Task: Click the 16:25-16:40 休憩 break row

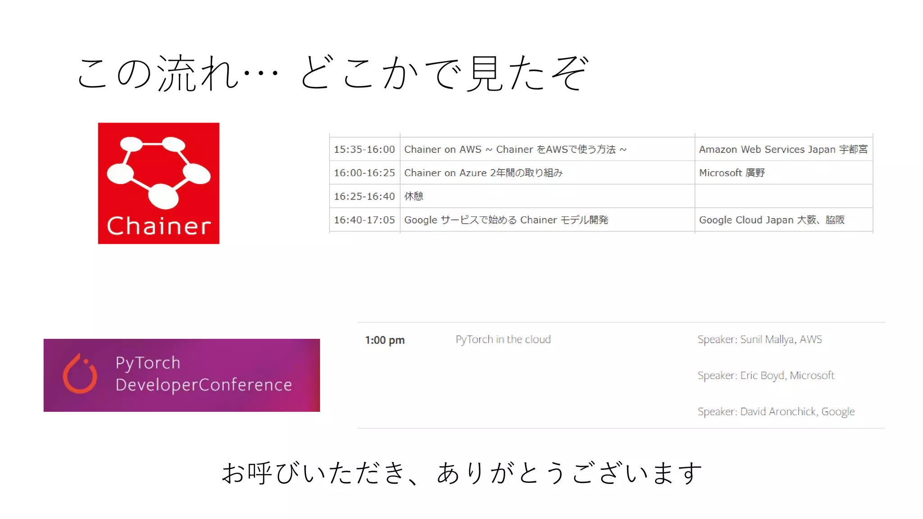Action: coord(413,196)
